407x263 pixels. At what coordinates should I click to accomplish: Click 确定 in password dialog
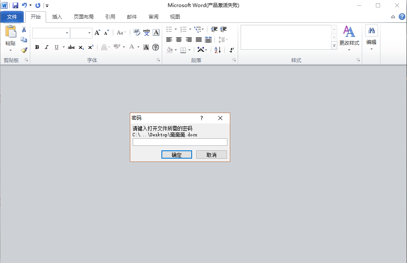click(x=177, y=154)
